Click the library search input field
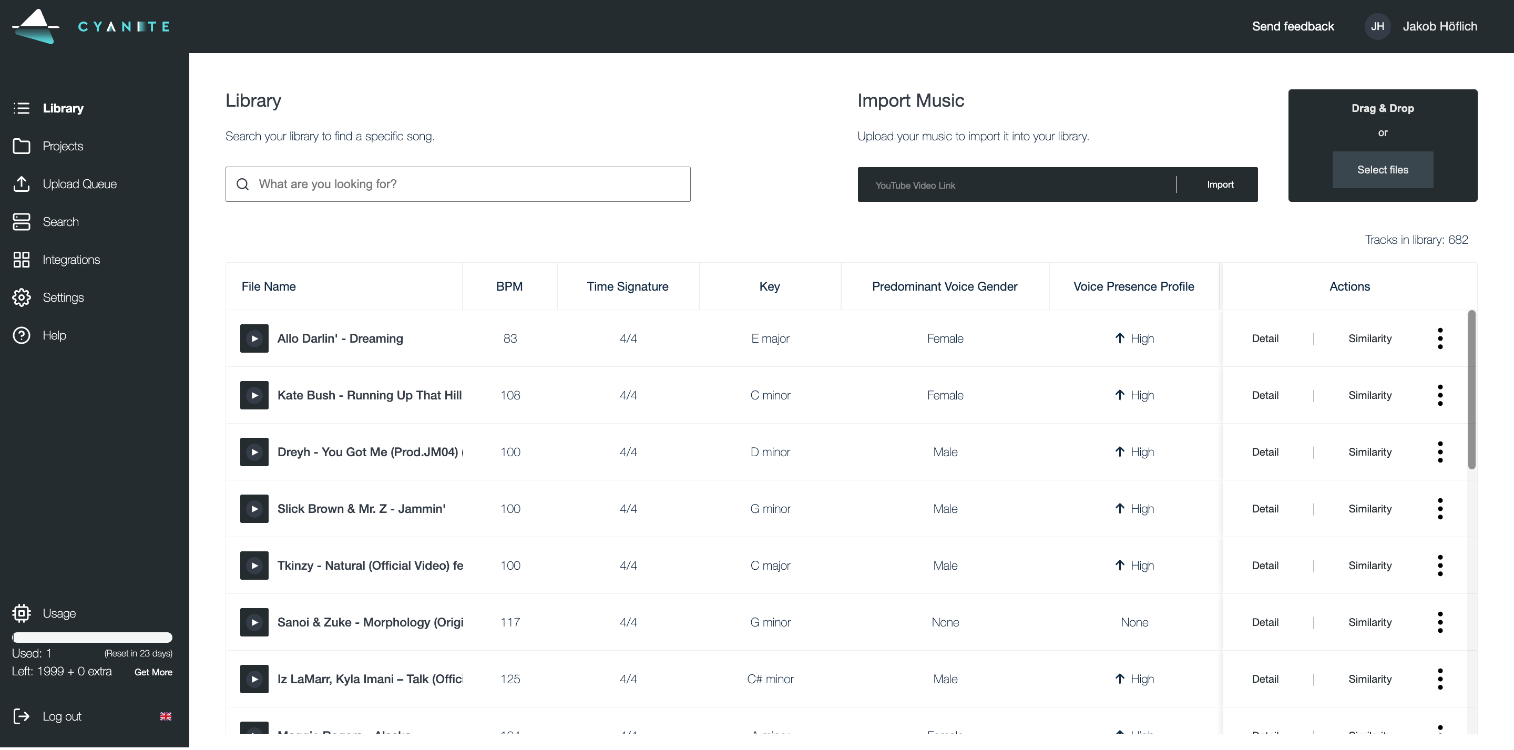The image size is (1514, 750). point(470,184)
